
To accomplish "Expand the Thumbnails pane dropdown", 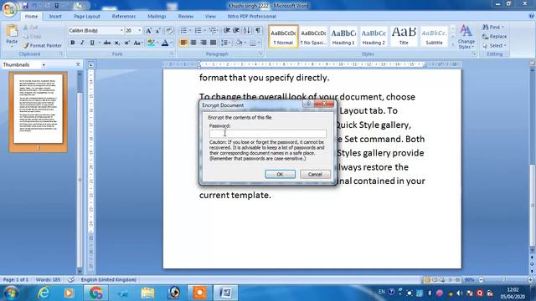I will click(x=44, y=65).
